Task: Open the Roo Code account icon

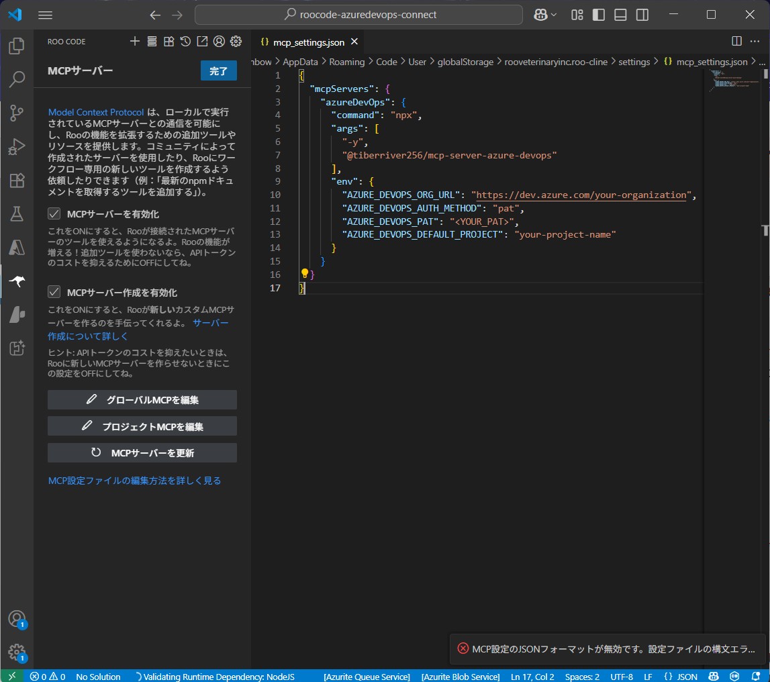Action: (x=219, y=41)
